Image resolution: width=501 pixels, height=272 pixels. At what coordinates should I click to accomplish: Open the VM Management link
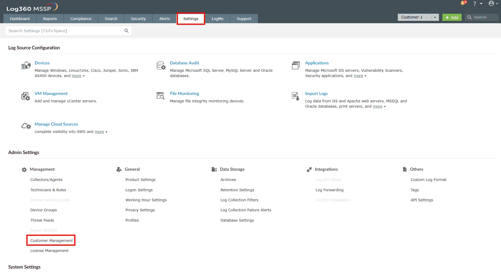pyautogui.click(x=51, y=93)
